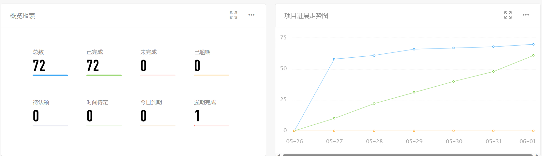The width and height of the screenshot is (542, 156).
Task: Click the blue progress bar under 总数
Action: pyautogui.click(x=50, y=76)
